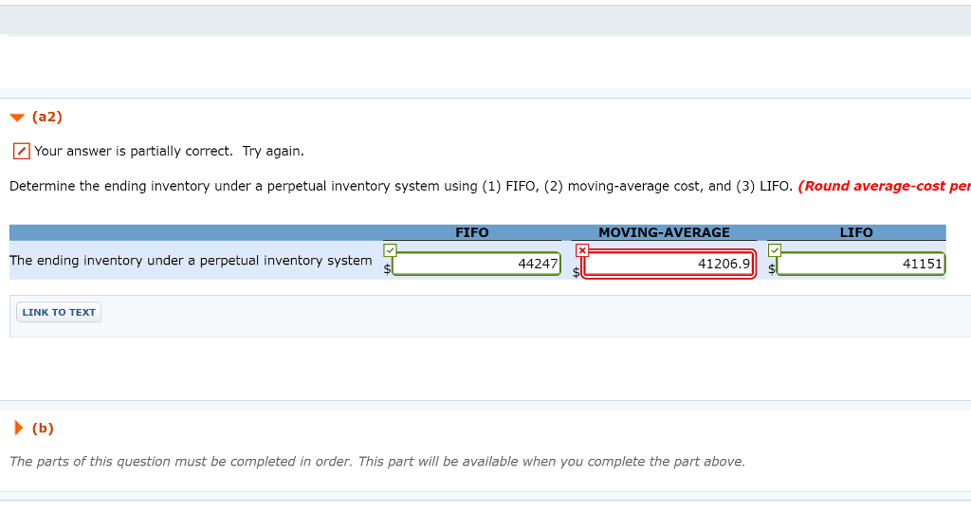971x531 pixels.
Task: Select the FIFO column header
Action: click(472, 232)
